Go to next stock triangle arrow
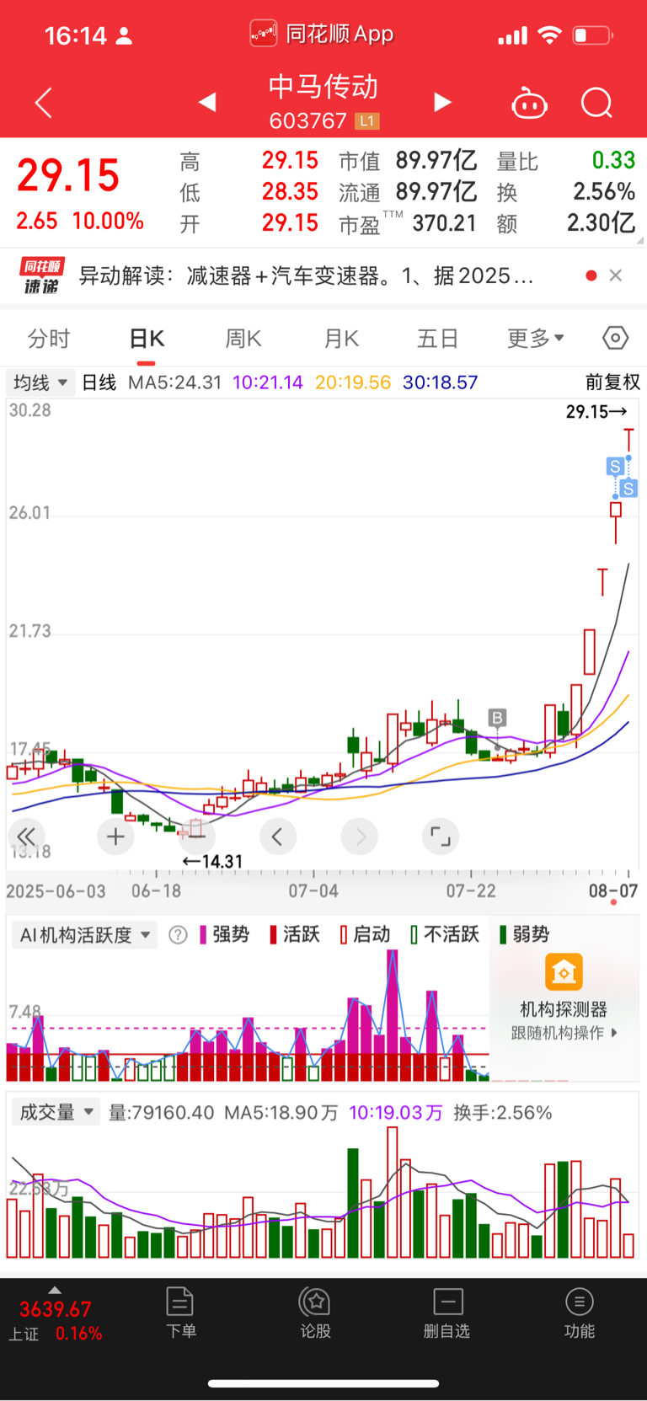The height and width of the screenshot is (1401, 647). tap(442, 102)
